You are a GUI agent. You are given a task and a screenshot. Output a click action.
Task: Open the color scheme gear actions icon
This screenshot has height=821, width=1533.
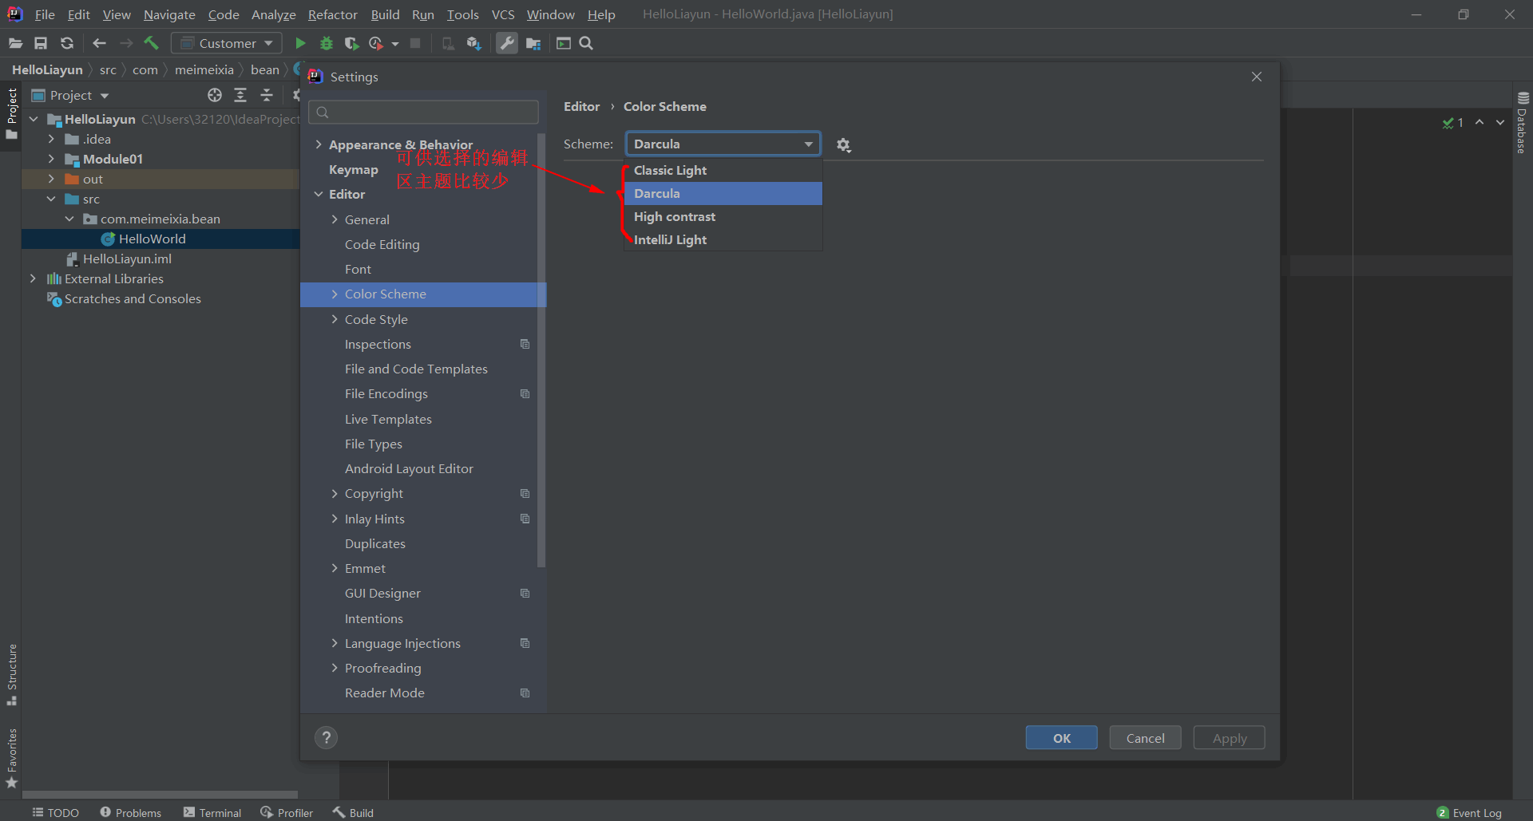843,144
